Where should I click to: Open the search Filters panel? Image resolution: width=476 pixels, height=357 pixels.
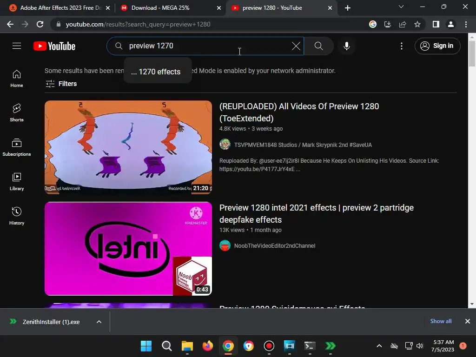coord(61,84)
